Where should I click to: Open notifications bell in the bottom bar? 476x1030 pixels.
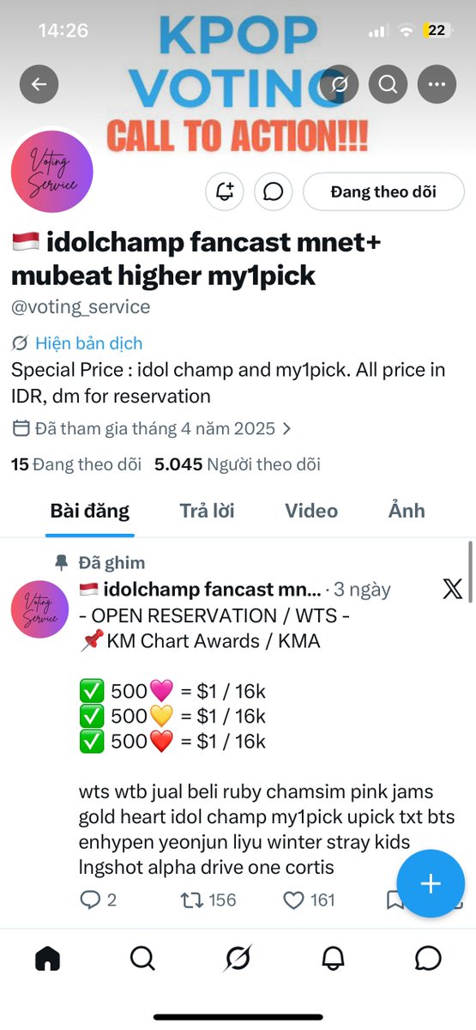[333, 958]
